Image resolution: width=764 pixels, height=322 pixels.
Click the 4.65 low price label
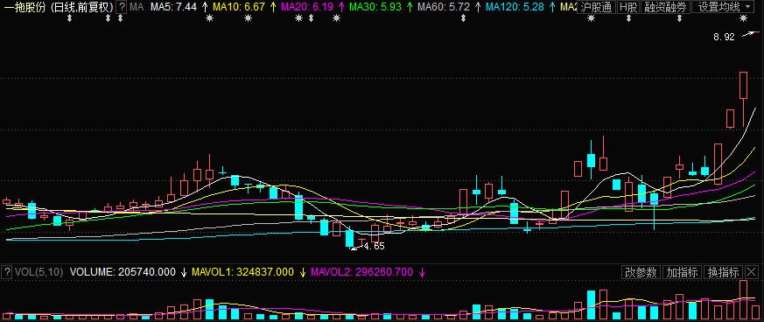[375, 247]
